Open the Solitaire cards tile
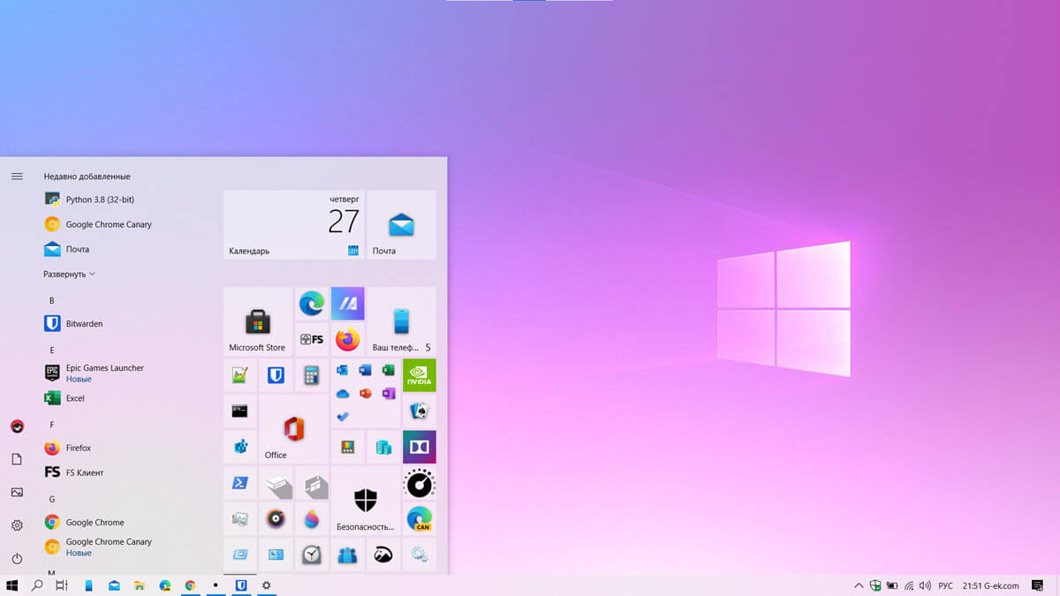The height and width of the screenshot is (596, 1060). pyautogui.click(x=419, y=411)
